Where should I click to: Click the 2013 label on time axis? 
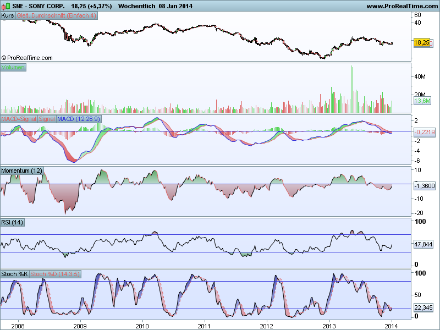[x=329, y=326]
